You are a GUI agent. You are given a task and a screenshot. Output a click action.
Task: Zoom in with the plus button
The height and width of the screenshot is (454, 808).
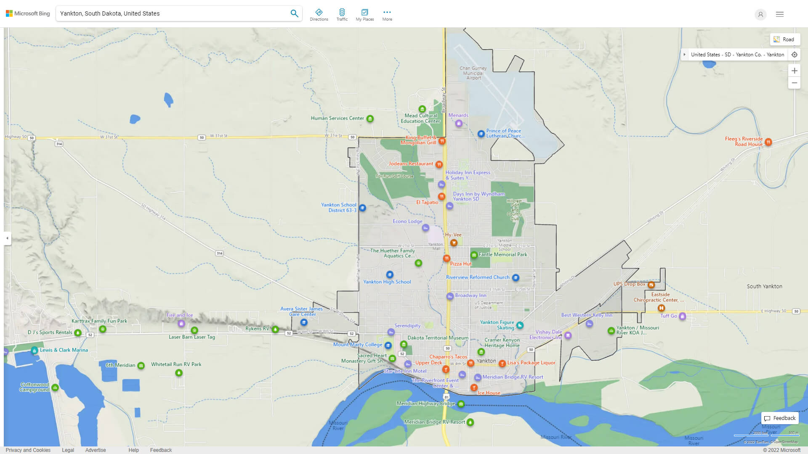pyautogui.click(x=794, y=71)
